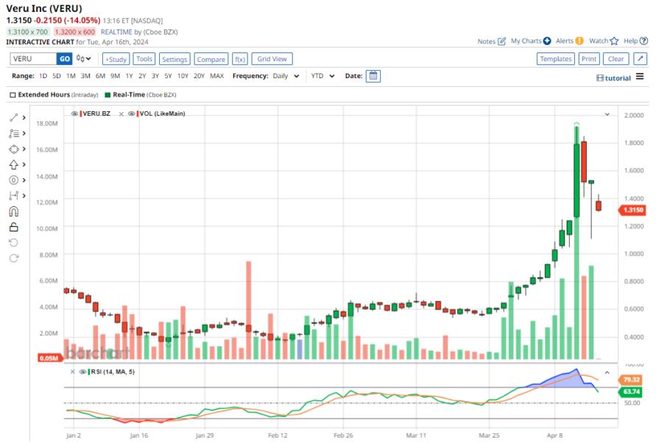Screen dimensions: 656x442
Task: Select the 10Y range
Action: 183,76
